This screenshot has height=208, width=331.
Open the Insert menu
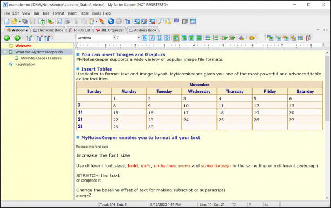click(x=72, y=13)
